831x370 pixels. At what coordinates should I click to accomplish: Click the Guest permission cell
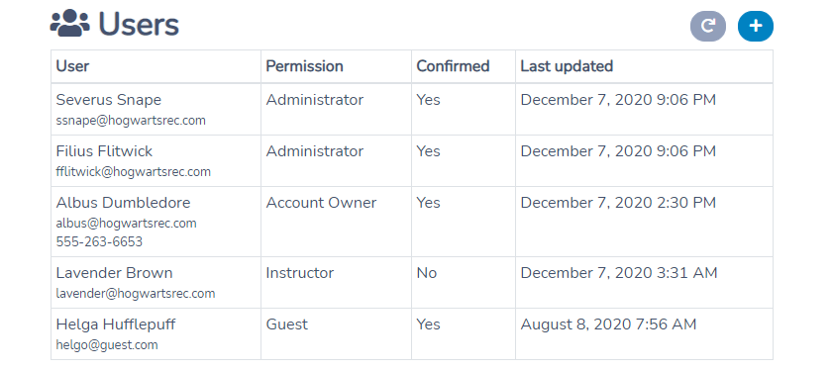coord(336,334)
